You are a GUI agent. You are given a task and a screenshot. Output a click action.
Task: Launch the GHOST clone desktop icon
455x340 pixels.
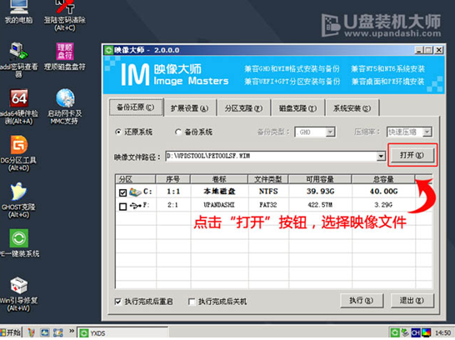pyautogui.click(x=18, y=200)
